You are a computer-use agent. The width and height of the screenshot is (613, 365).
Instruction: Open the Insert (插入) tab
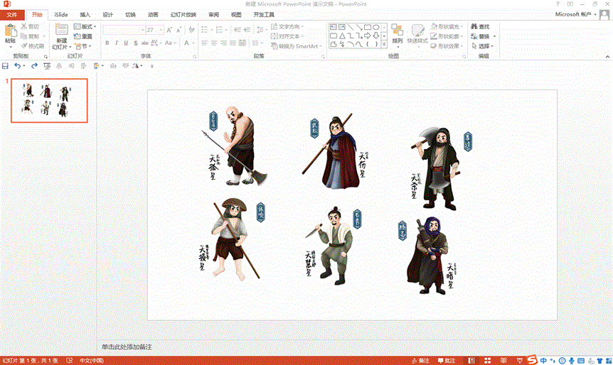pos(85,14)
